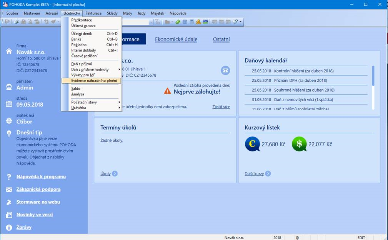Screen dimensions: 388x240
Task: Switch to the Ostatní tab
Action: click(221, 39)
